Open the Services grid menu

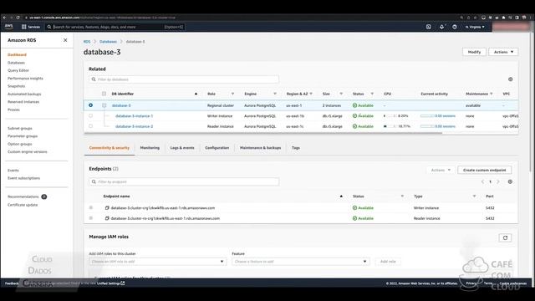pyautogui.click(x=31, y=27)
